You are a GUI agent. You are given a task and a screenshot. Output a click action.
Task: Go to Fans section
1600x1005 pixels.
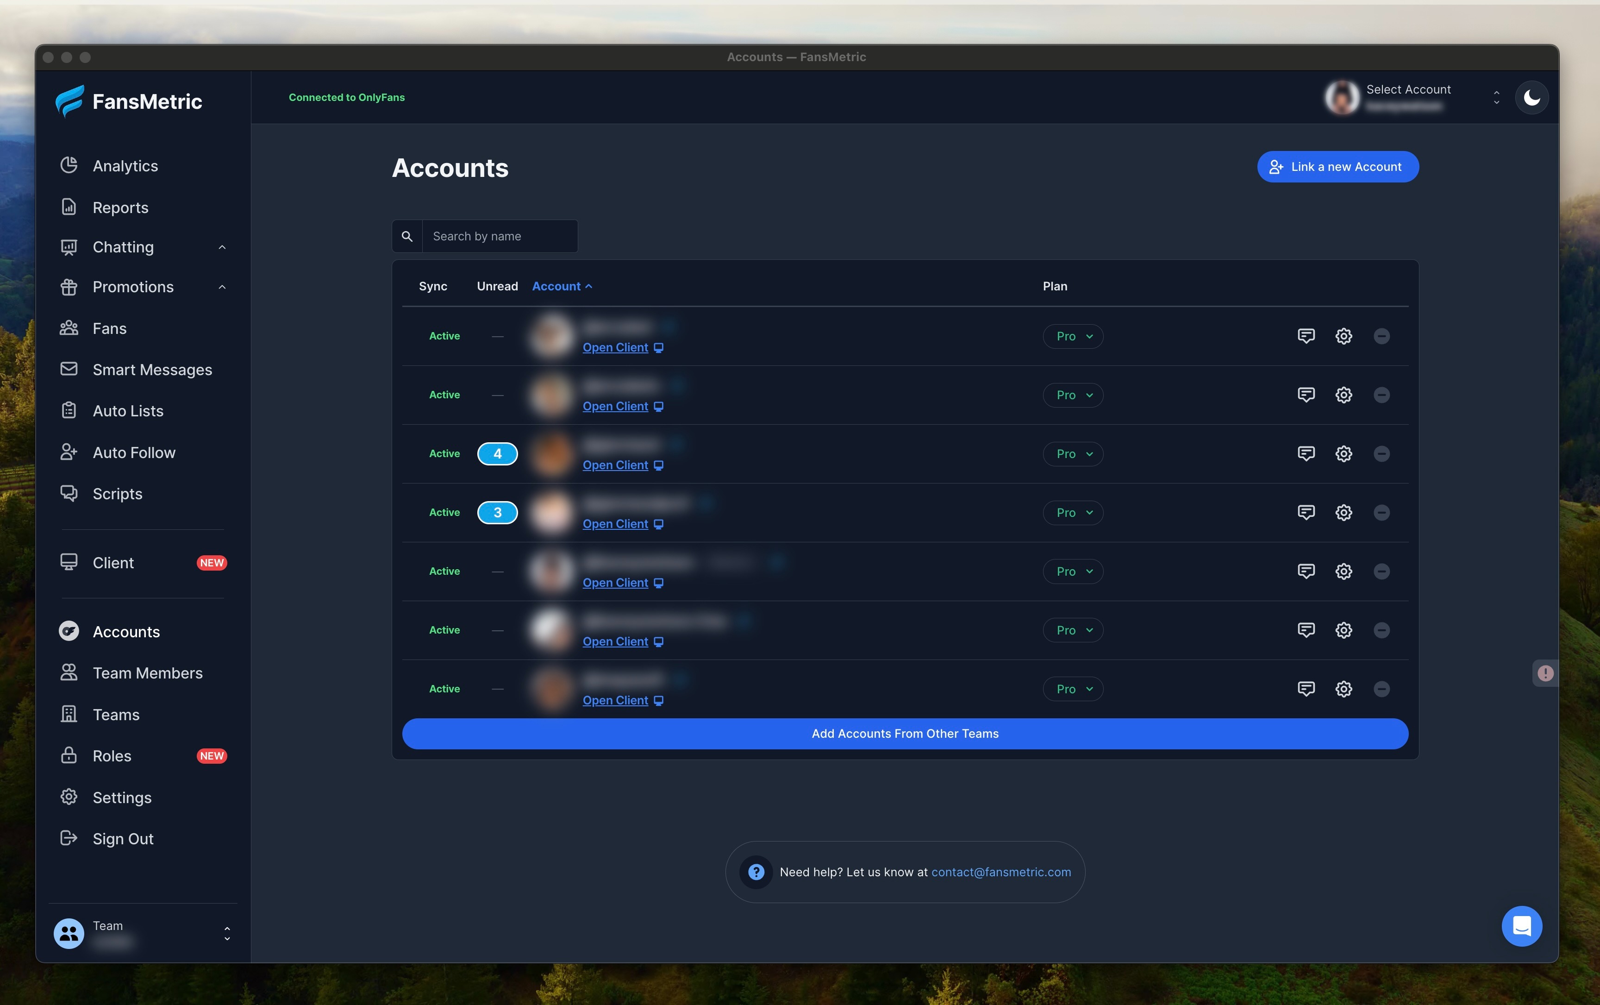click(x=110, y=328)
